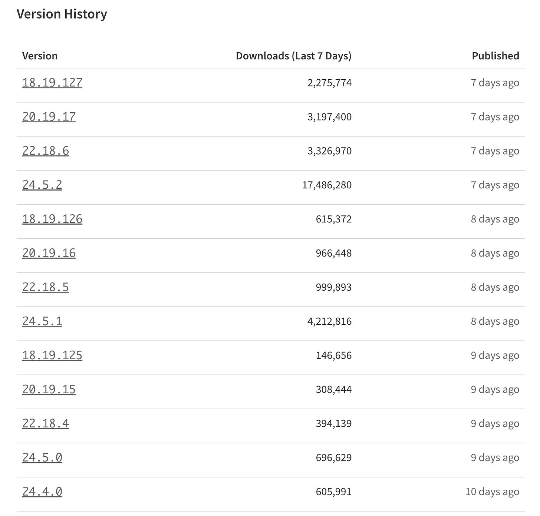The height and width of the screenshot is (516, 540).
Task: Open version 20.19.17 details
Action: pyautogui.click(x=49, y=116)
